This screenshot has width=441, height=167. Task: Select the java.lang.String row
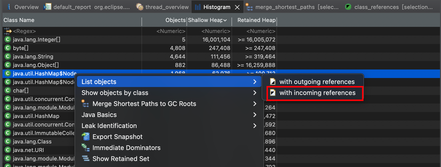[139, 57]
